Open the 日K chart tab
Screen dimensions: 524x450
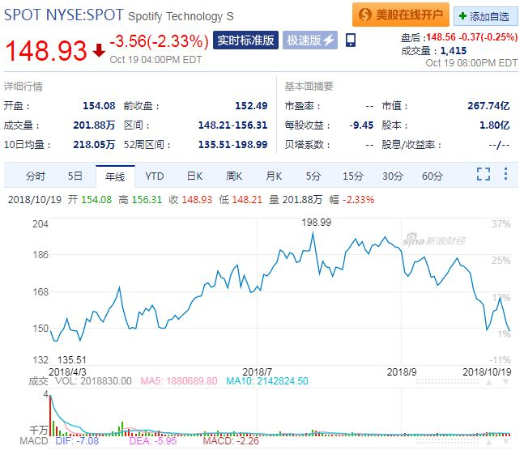194,176
